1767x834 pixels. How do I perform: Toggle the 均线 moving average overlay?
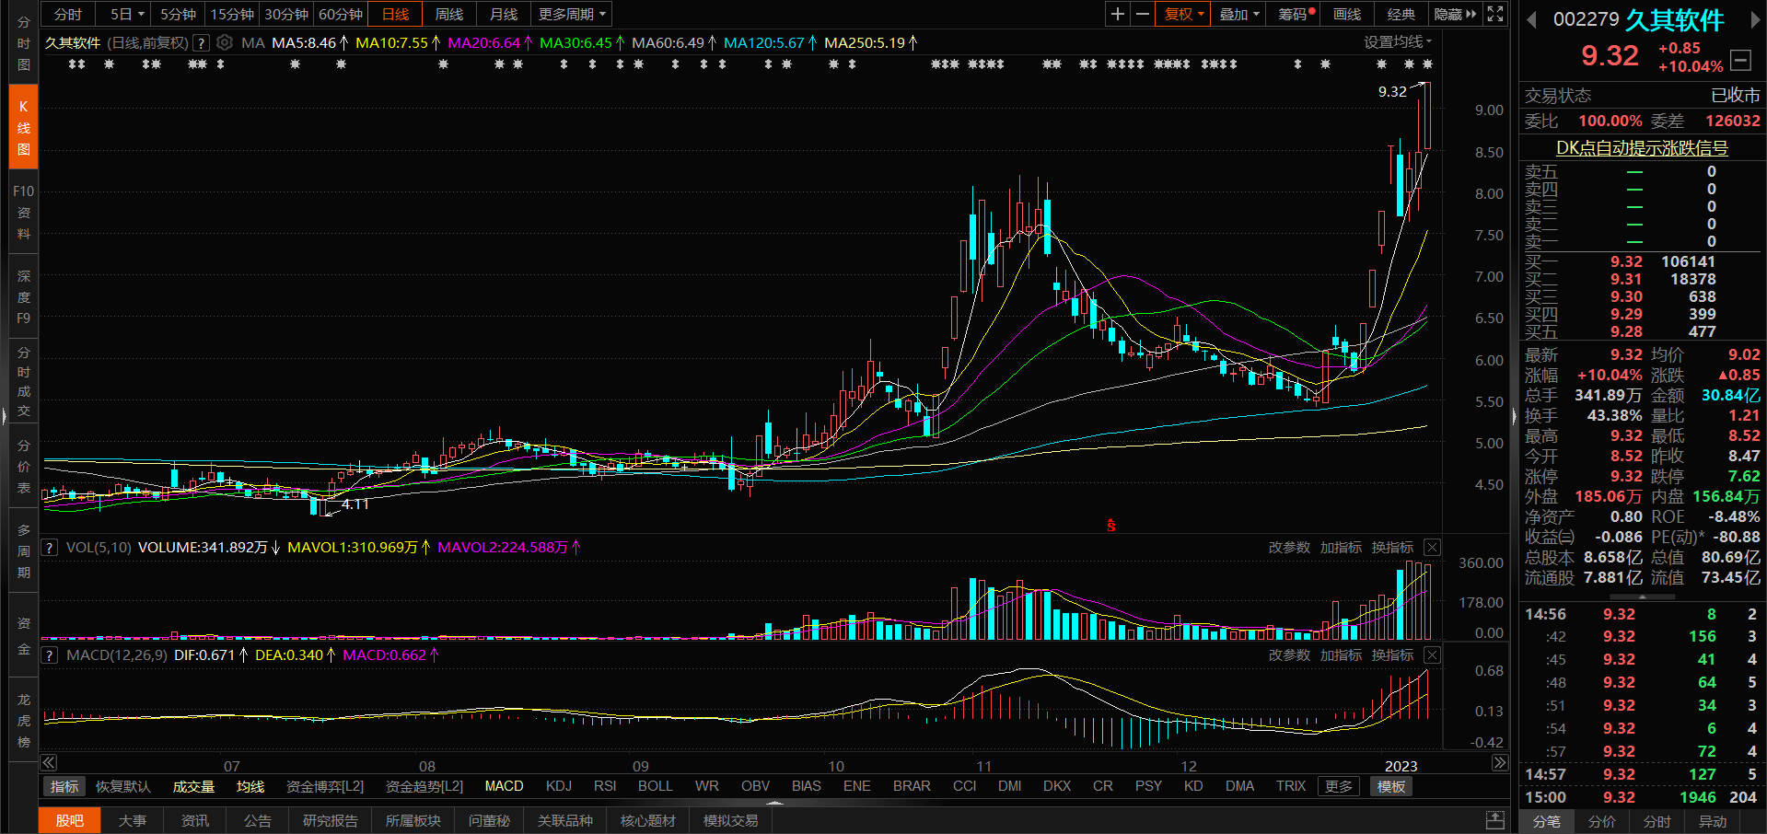point(250,786)
